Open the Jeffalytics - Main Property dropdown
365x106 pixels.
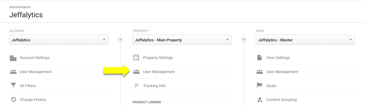click(182, 40)
